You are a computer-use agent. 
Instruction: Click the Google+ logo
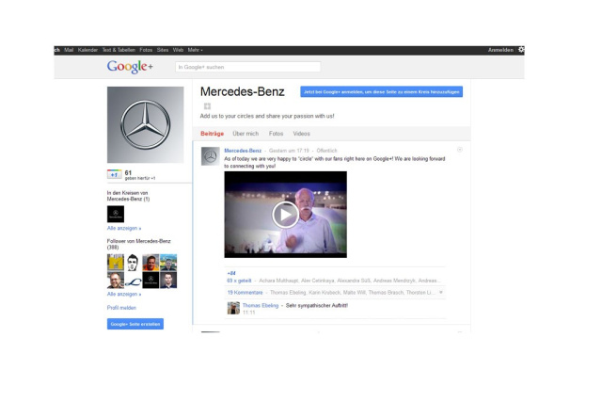(x=130, y=67)
